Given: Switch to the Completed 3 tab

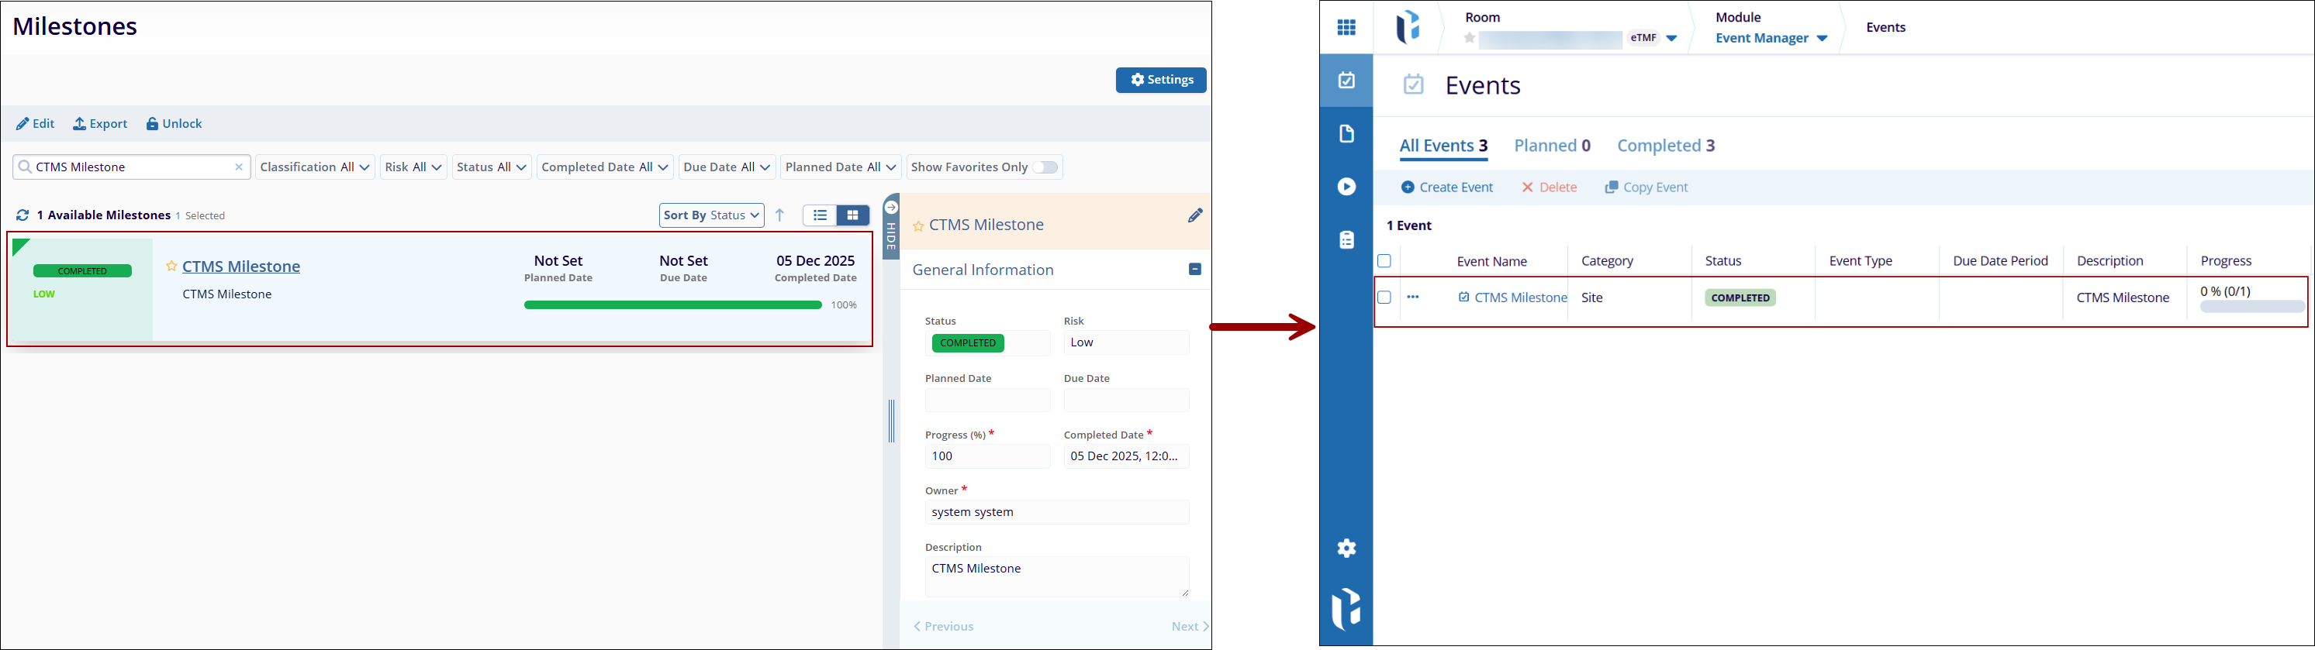Looking at the screenshot, I should [x=1665, y=146].
